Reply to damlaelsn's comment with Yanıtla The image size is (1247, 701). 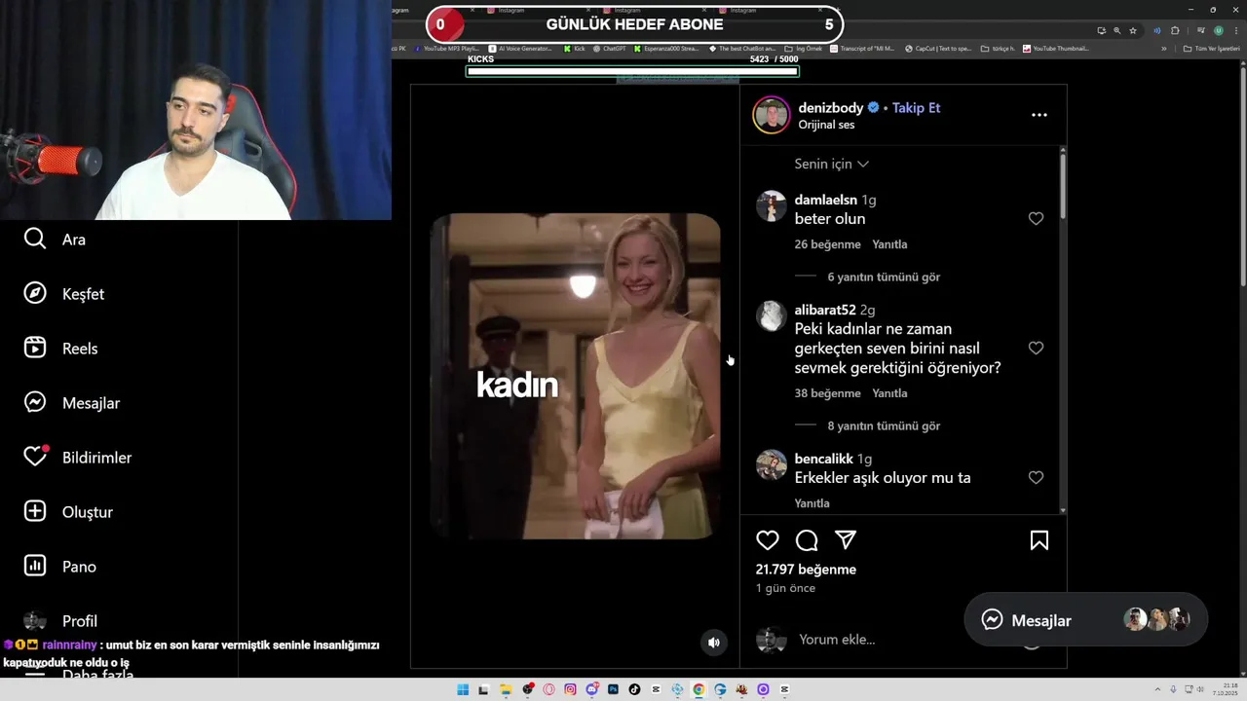coord(889,244)
